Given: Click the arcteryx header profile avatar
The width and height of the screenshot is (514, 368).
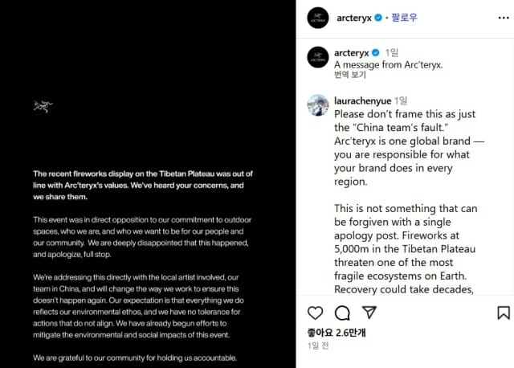Looking at the screenshot, I should coord(318,18).
